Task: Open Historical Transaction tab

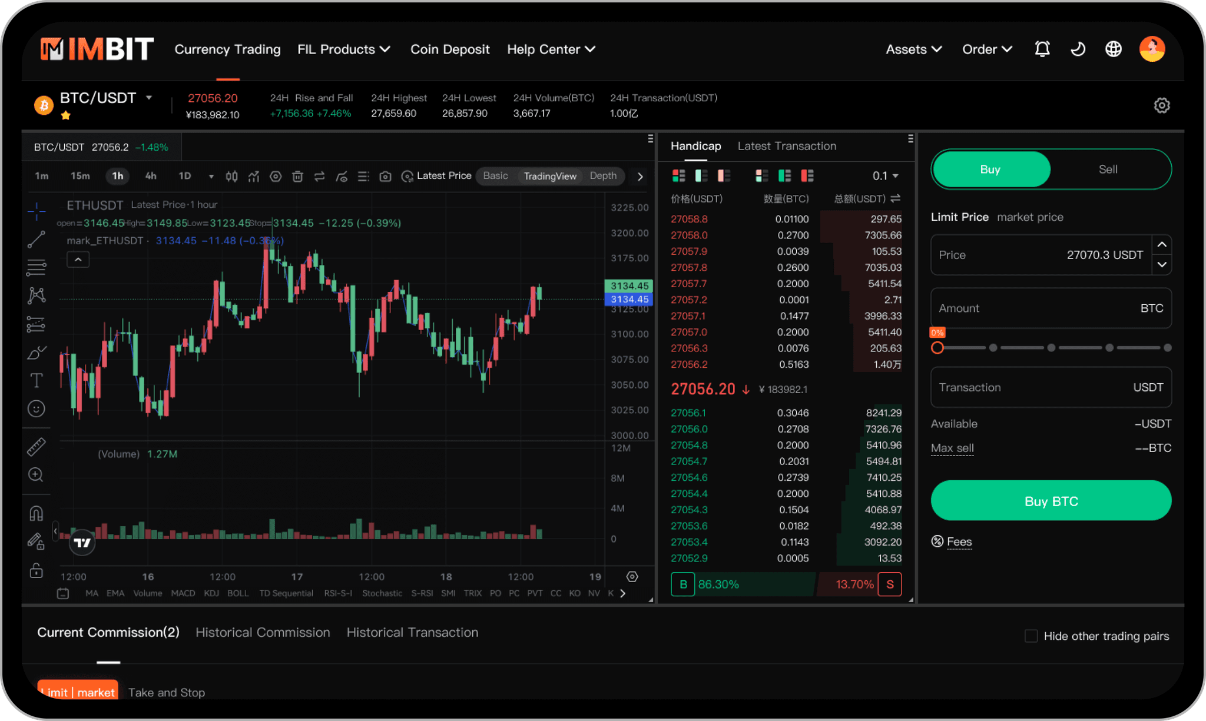Action: coord(412,632)
